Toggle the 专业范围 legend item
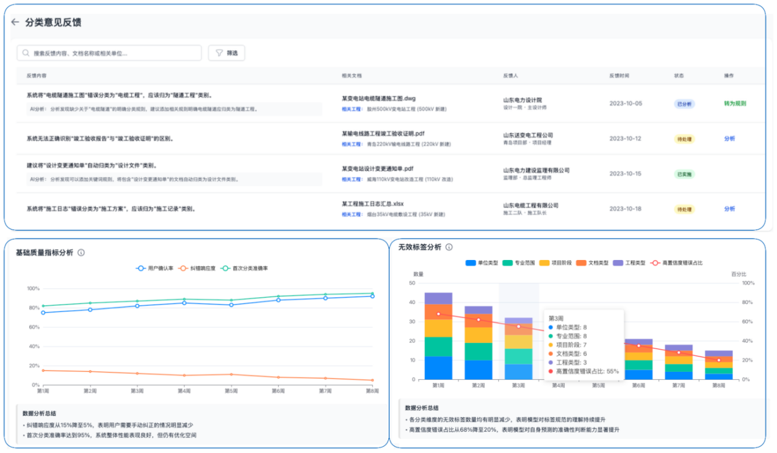Screen dimensions: 777x453 (520, 263)
